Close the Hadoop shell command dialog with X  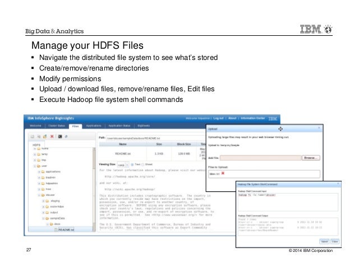point(338,184)
